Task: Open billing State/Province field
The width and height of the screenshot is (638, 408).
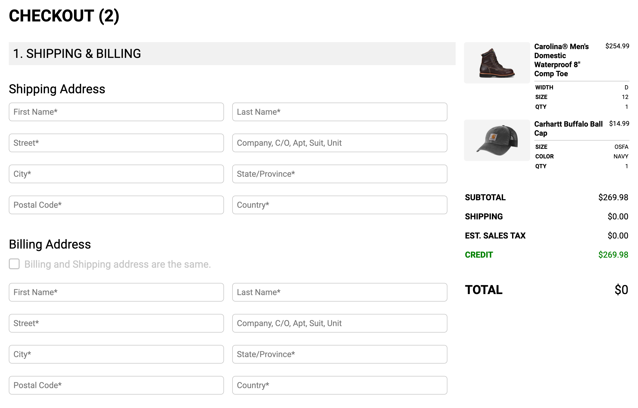Action: coord(340,354)
